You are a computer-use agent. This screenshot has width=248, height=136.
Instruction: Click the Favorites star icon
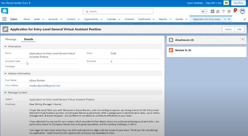click(203, 11)
